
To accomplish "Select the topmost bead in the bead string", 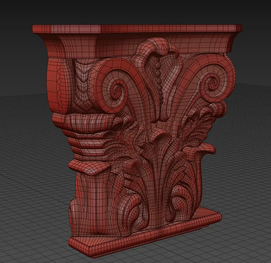I will click(x=158, y=60).
